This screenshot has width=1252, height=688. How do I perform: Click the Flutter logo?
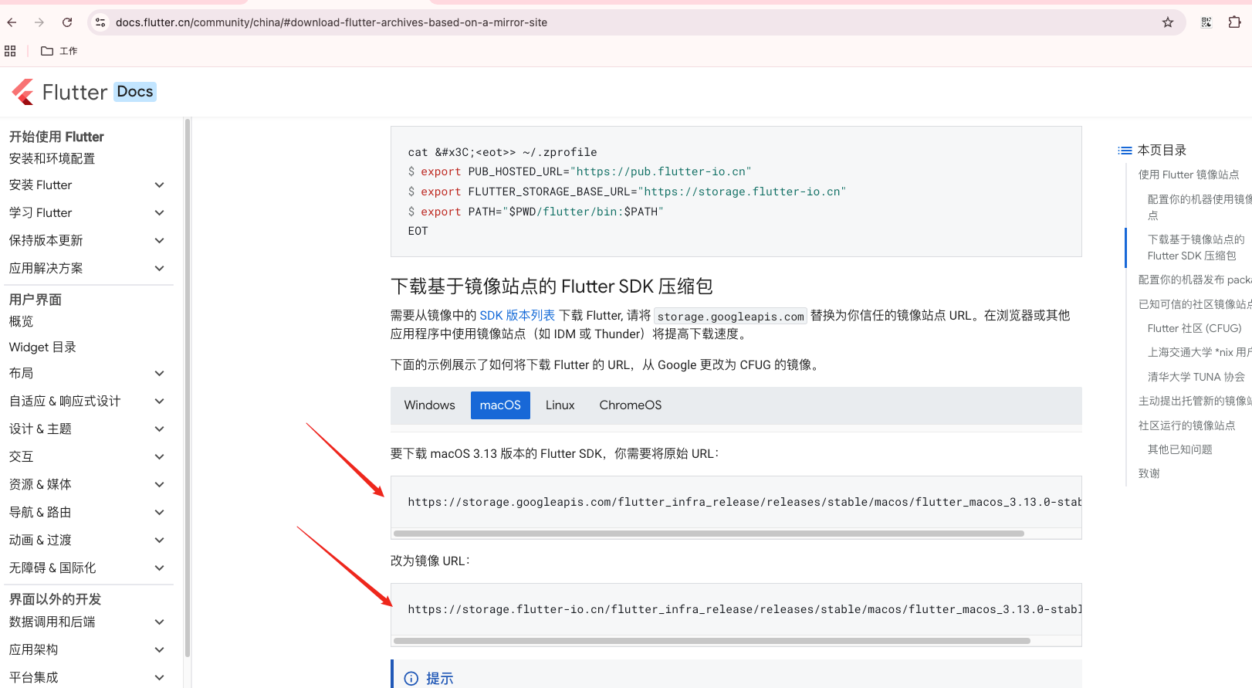59,92
